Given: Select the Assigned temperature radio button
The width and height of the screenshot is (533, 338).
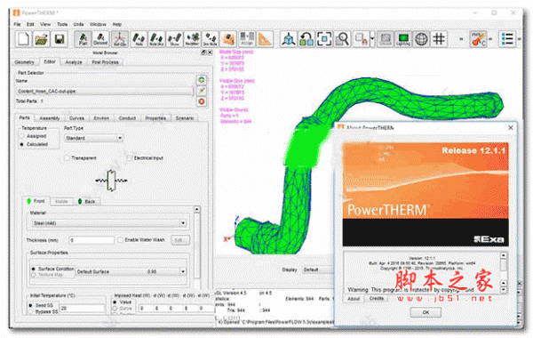Looking at the screenshot, I should click(22, 136).
